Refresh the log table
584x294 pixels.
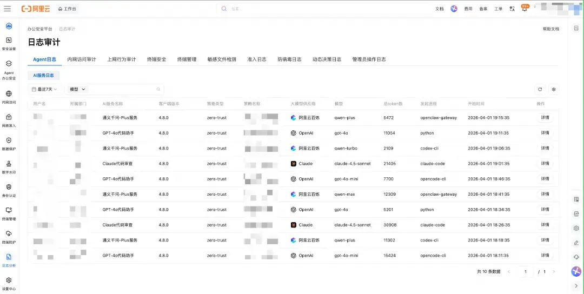[540, 89]
